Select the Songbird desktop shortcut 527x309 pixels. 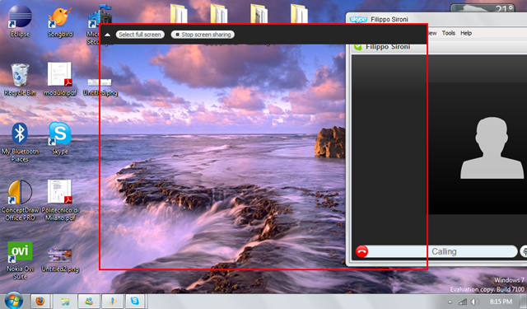tap(60, 21)
